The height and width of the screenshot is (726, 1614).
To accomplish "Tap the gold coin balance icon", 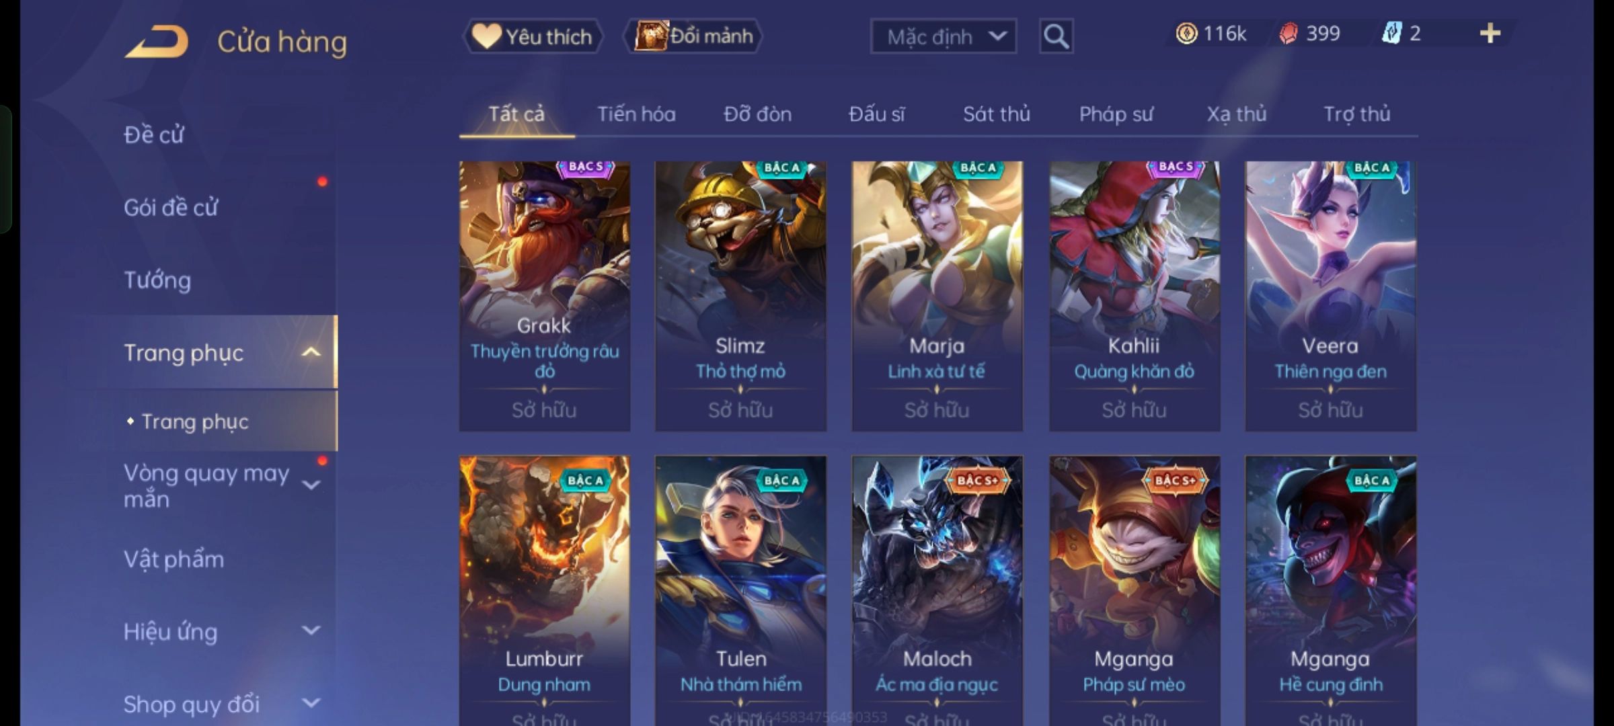I will click(1186, 34).
